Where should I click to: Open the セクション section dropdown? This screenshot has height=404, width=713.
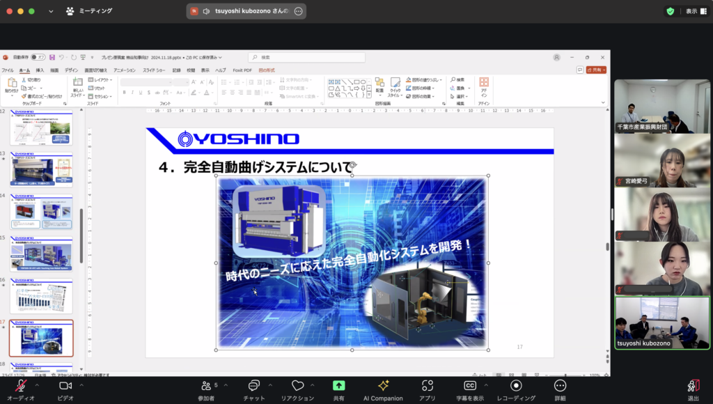100,96
